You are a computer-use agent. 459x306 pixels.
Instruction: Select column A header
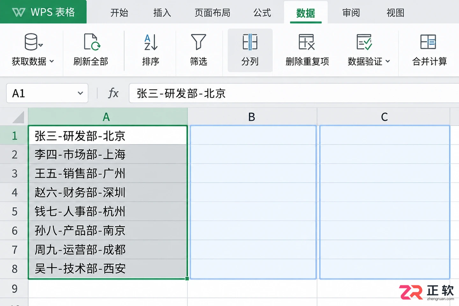coord(108,117)
